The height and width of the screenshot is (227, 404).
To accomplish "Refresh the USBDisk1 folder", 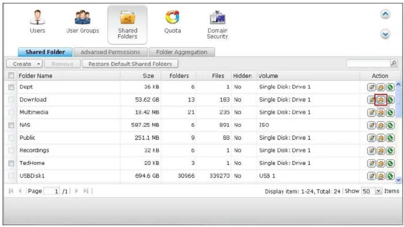I will (390, 176).
